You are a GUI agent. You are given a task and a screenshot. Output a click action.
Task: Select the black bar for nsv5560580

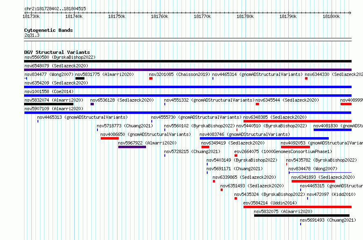188,61
